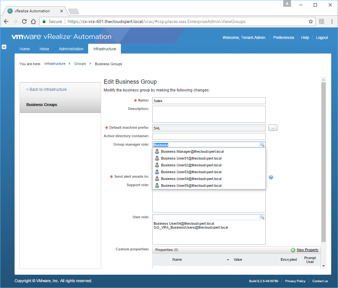Reload the page in browser
338x288 pixels.
pos(24,22)
